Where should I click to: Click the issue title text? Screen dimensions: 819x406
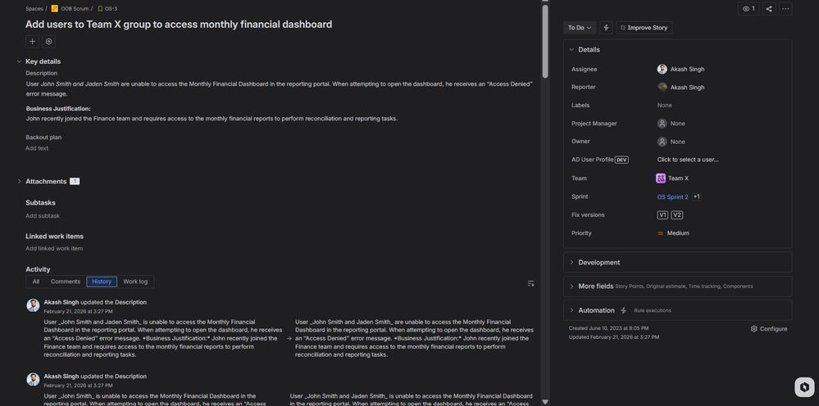pyautogui.click(x=179, y=24)
